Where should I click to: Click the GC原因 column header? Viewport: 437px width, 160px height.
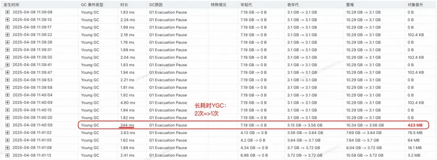156,5
